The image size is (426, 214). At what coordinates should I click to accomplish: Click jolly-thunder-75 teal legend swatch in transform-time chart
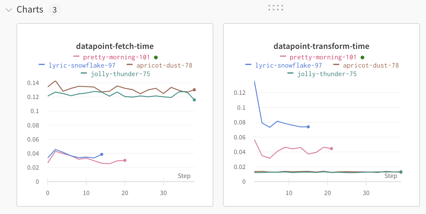pos(290,73)
